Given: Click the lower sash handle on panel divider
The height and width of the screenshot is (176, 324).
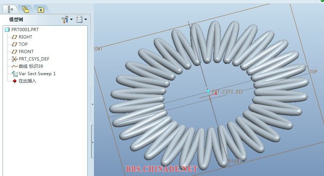Looking at the screenshot, I should [92, 142].
